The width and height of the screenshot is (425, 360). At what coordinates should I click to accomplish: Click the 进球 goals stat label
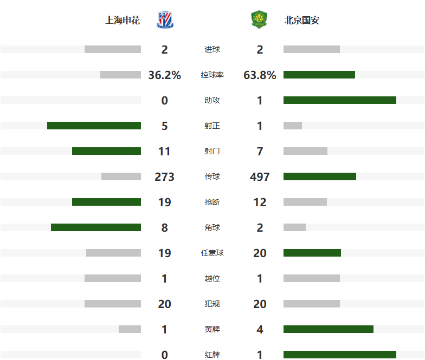(x=212, y=49)
